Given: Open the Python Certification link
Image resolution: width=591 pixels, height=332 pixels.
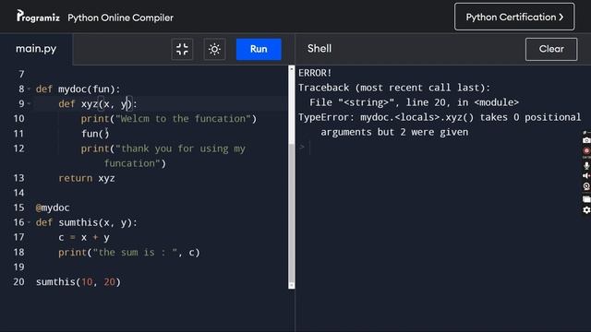Looking at the screenshot, I should [514, 17].
